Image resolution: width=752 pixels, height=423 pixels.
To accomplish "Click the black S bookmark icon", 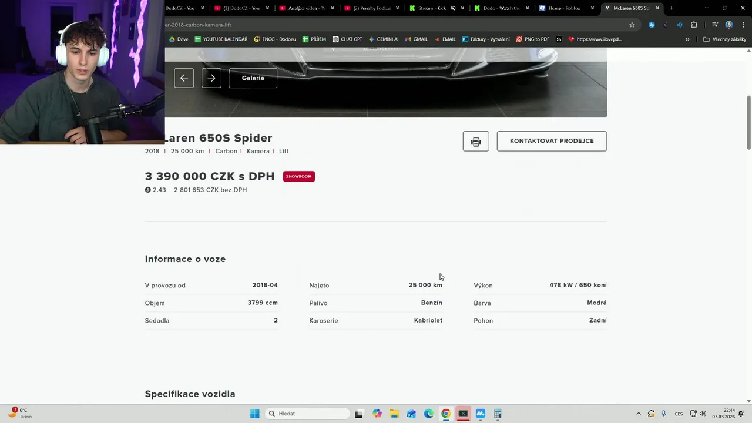I will click(x=559, y=39).
